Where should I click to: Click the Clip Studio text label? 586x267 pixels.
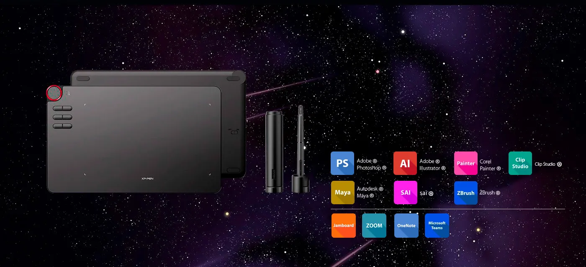point(548,164)
